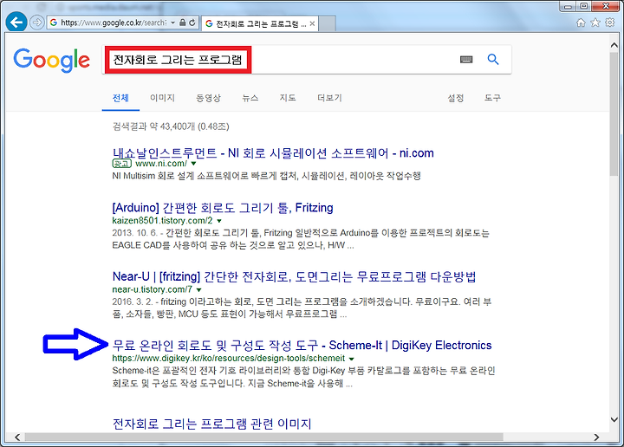The image size is (624, 447).
Task: Click the search query input field
Action: pyautogui.click(x=307, y=60)
